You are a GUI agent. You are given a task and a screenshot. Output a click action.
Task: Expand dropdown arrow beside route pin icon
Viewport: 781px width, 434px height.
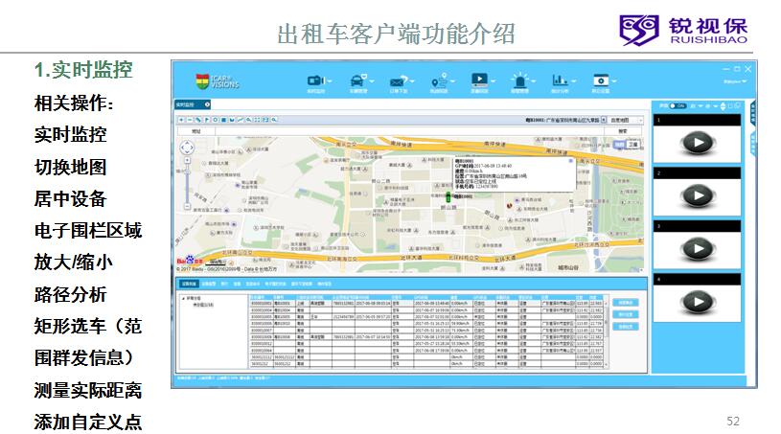(x=452, y=81)
